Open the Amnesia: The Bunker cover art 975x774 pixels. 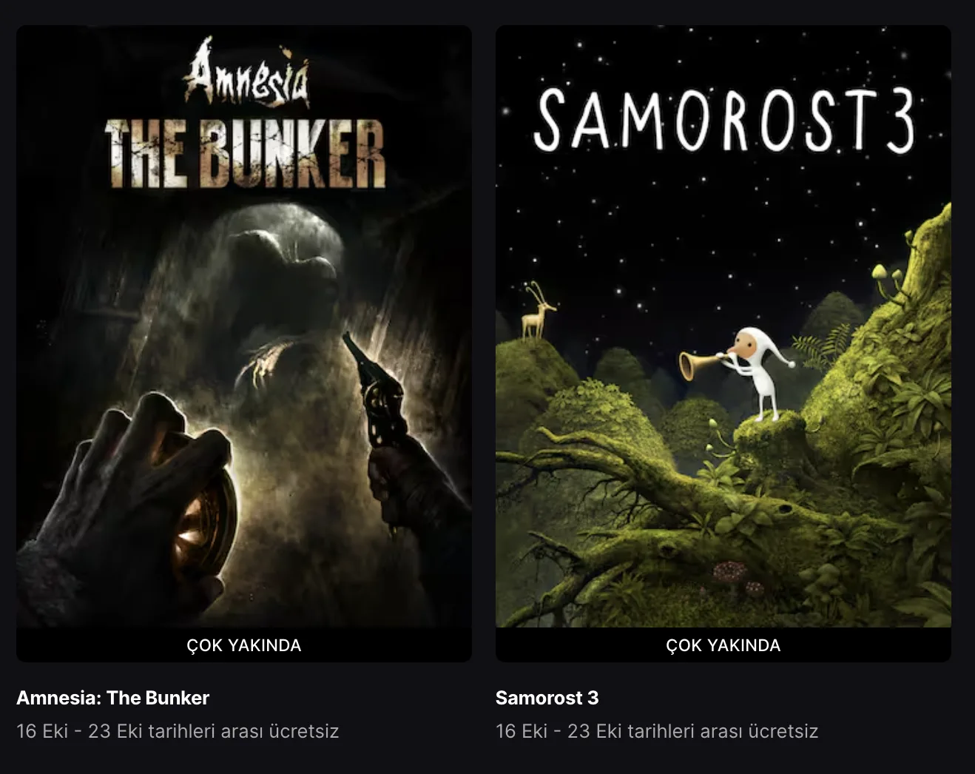pos(244,326)
